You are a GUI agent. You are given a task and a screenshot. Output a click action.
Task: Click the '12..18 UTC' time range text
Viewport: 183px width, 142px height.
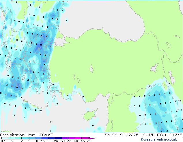tap(152, 135)
